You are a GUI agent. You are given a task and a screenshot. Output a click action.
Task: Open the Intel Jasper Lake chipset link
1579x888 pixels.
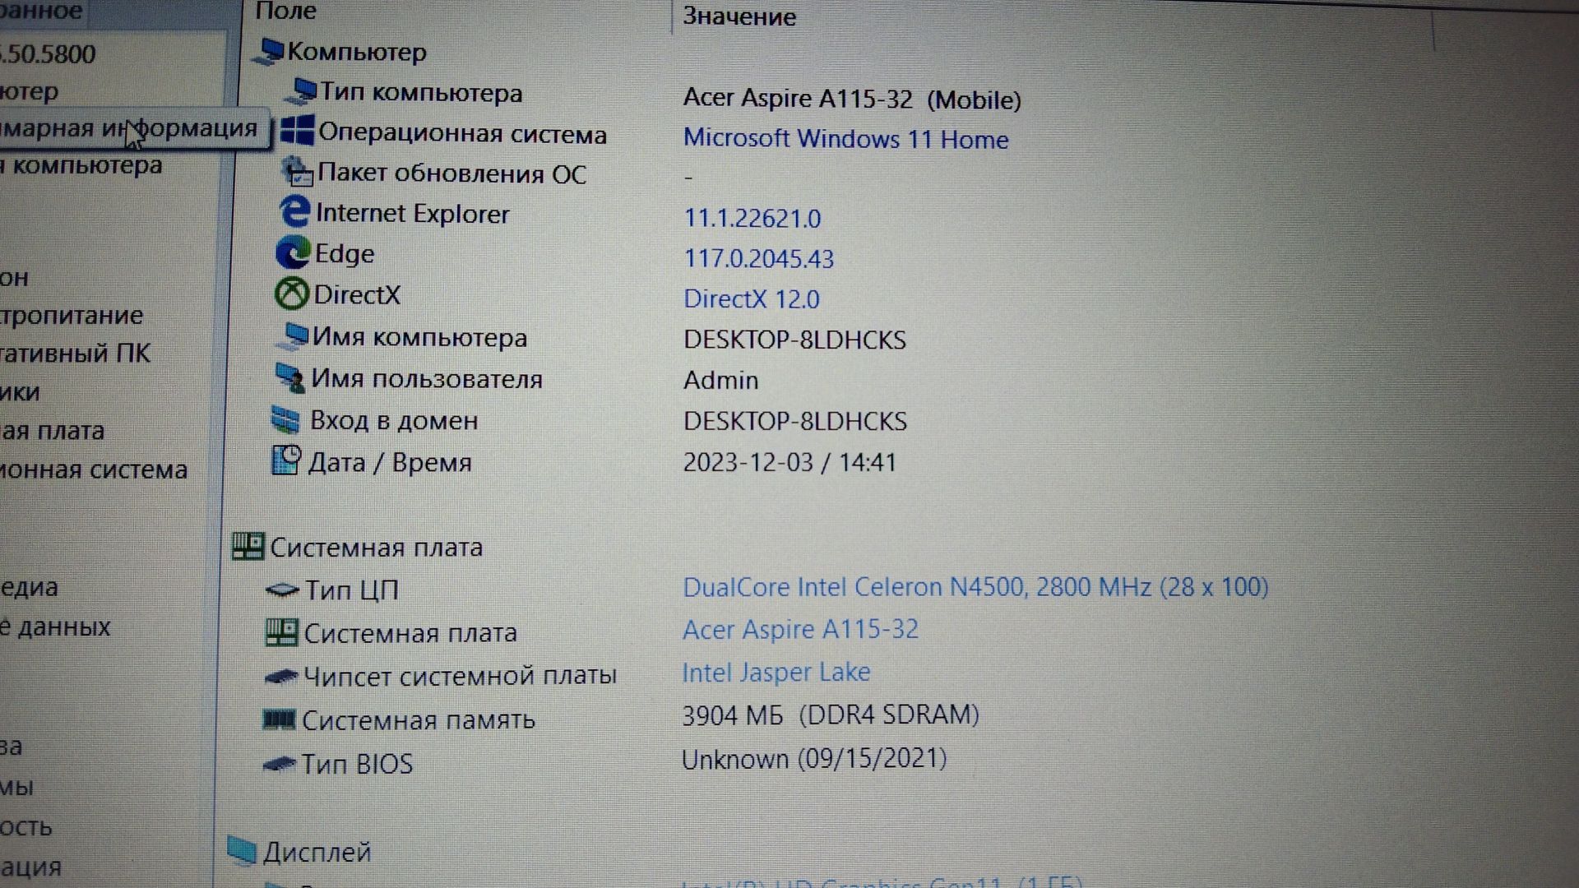click(x=776, y=673)
